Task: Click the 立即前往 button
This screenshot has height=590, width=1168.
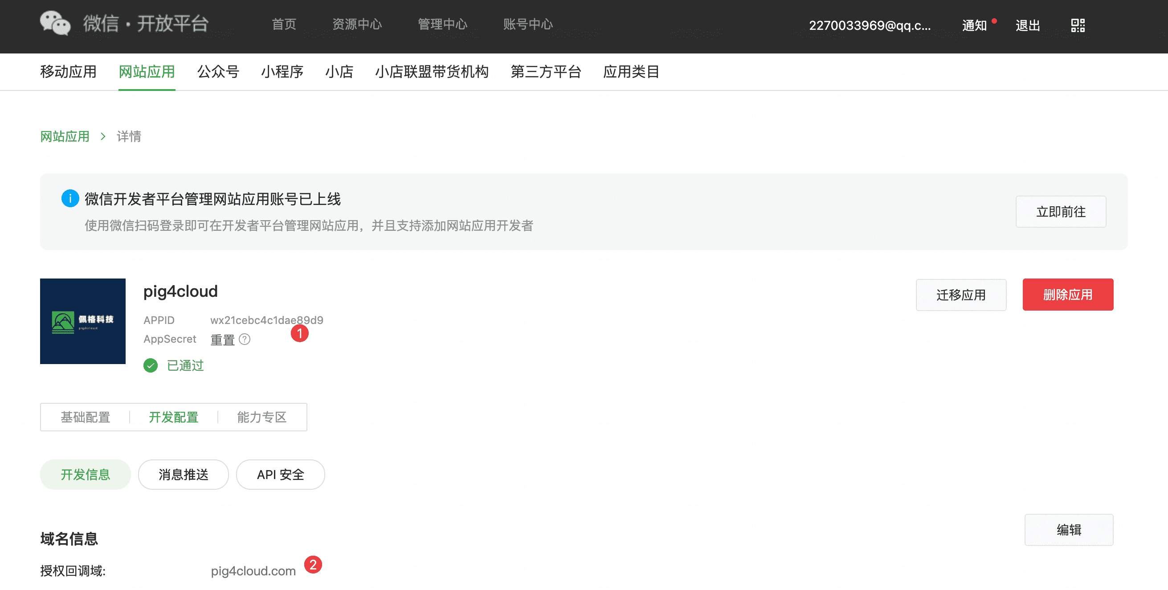Action: click(1061, 211)
